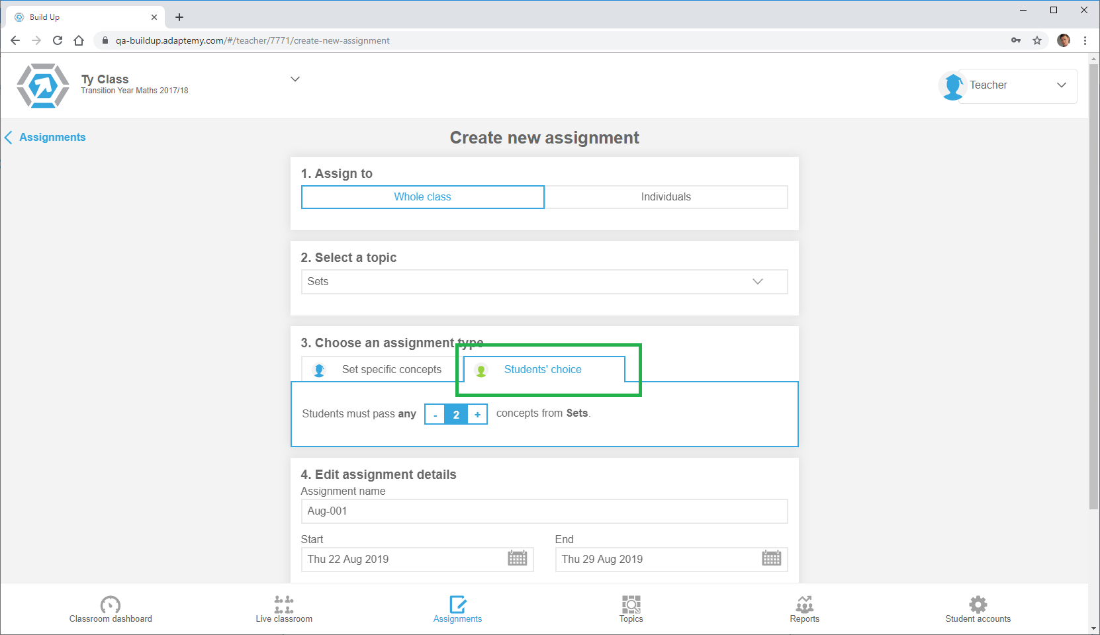
Task: Open the Live classroom icon
Action: click(284, 605)
